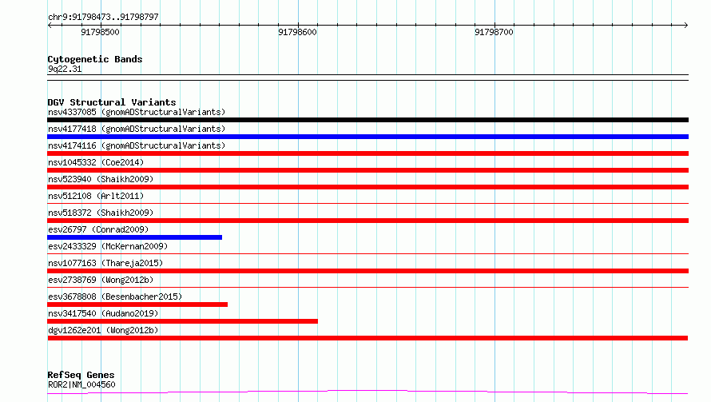Click the chr9:91798473..91798797 coordinate label
Screen dimensions: 711x402
(x=103, y=17)
